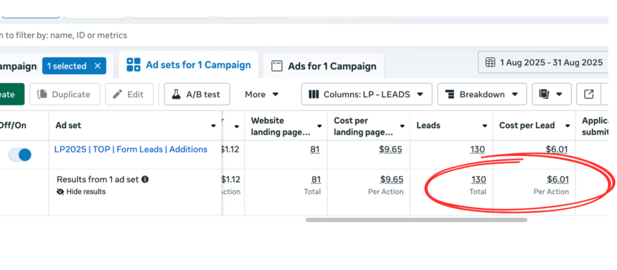Click the info icon beside Results from 1 ad set
The image size is (617, 270).
tap(145, 179)
